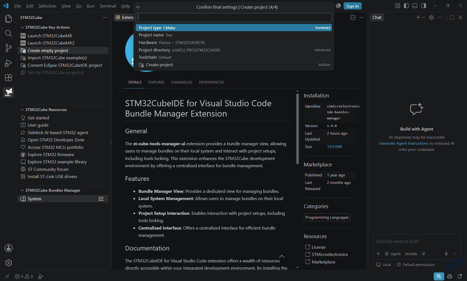Click the Programming Languages category

[327, 217]
